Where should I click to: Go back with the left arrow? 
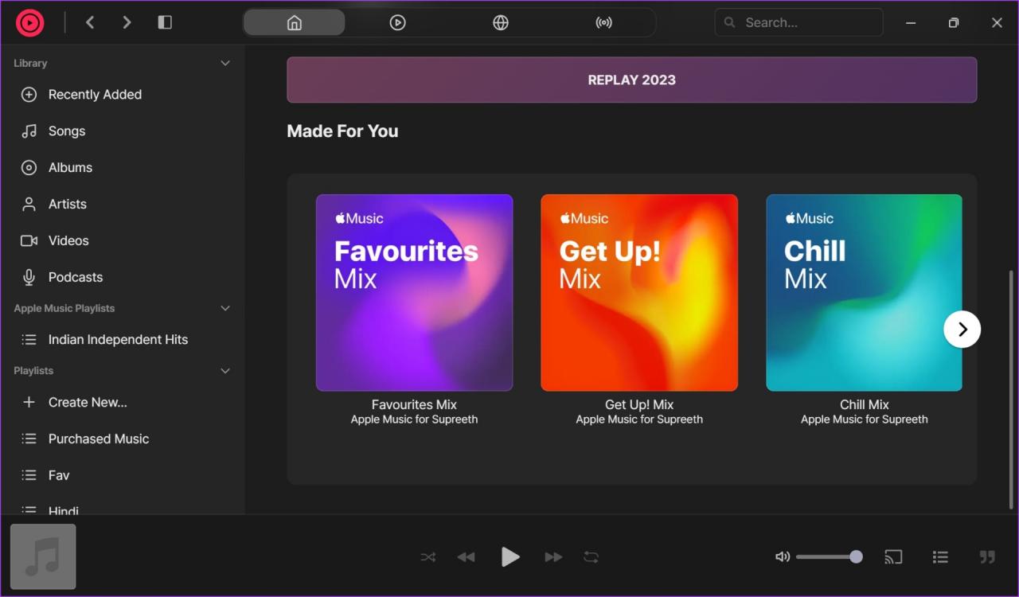(x=90, y=22)
